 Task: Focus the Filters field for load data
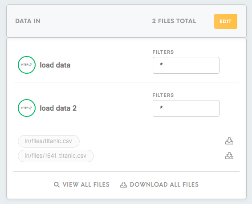pyautogui.click(x=186, y=65)
